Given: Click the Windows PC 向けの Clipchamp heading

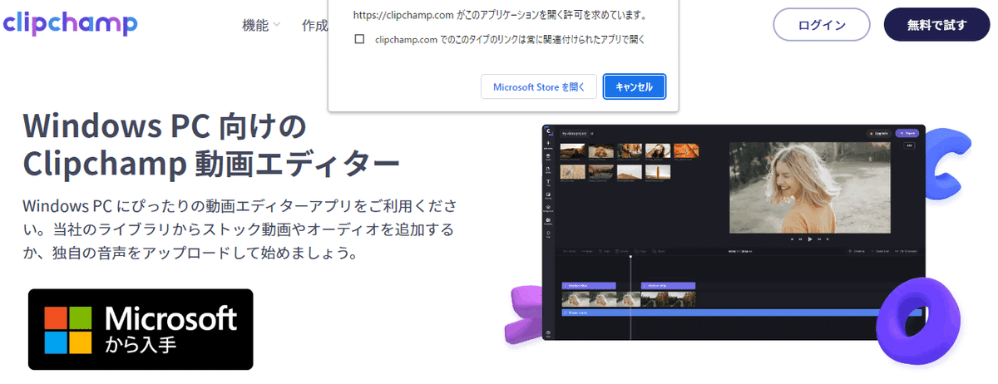Looking at the screenshot, I should 211,145.
